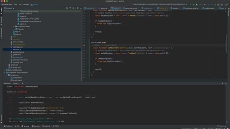The height and width of the screenshot is (129, 230).
Task: Open the Project view dropdown
Action: pos(9,8)
